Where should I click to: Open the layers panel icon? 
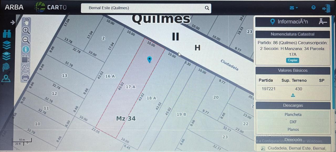click(x=7, y=45)
